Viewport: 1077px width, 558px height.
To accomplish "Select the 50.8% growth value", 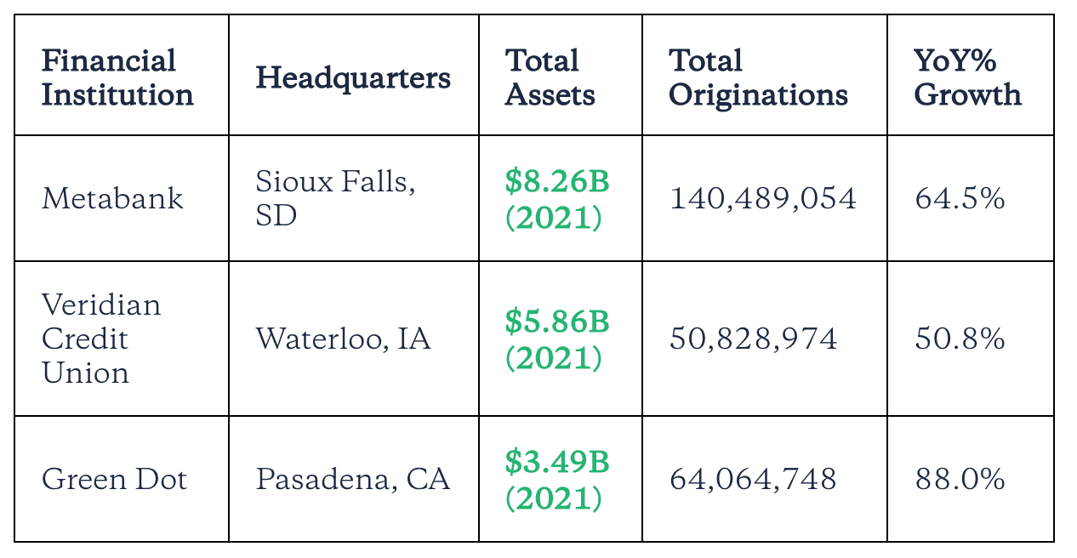I will tap(960, 339).
